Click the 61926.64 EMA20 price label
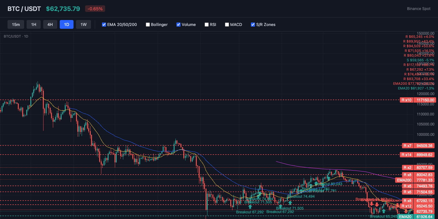438x219 pixels. 425,216
